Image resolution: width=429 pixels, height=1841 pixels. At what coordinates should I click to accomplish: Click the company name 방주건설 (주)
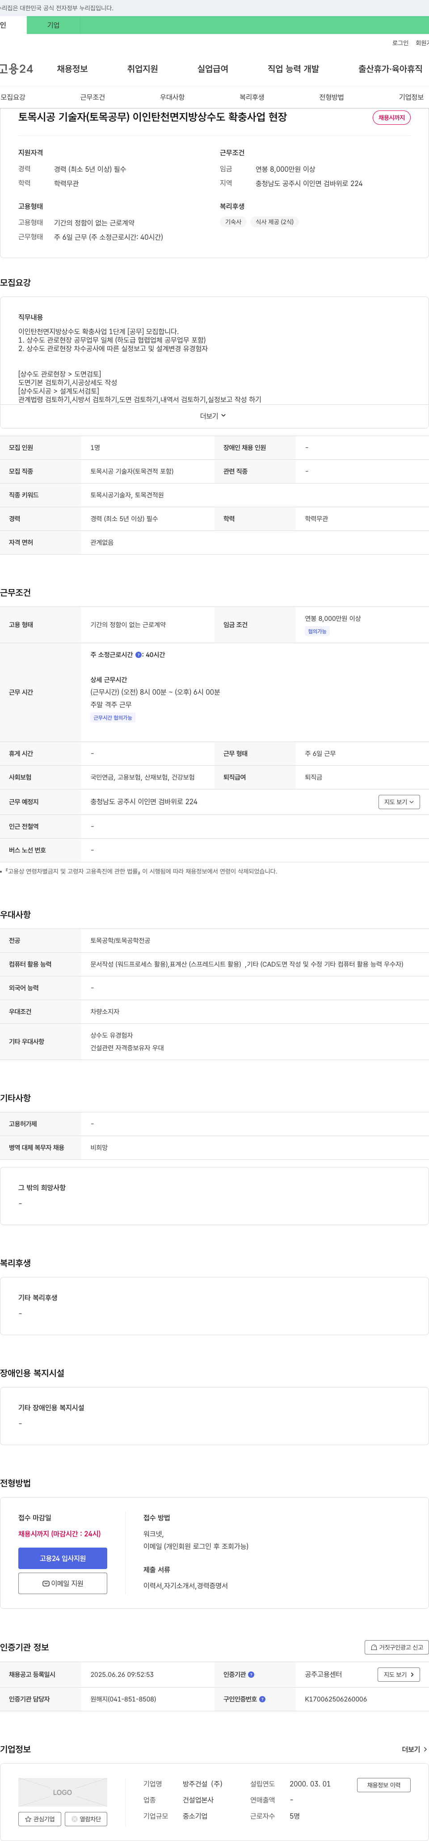pos(203,1784)
